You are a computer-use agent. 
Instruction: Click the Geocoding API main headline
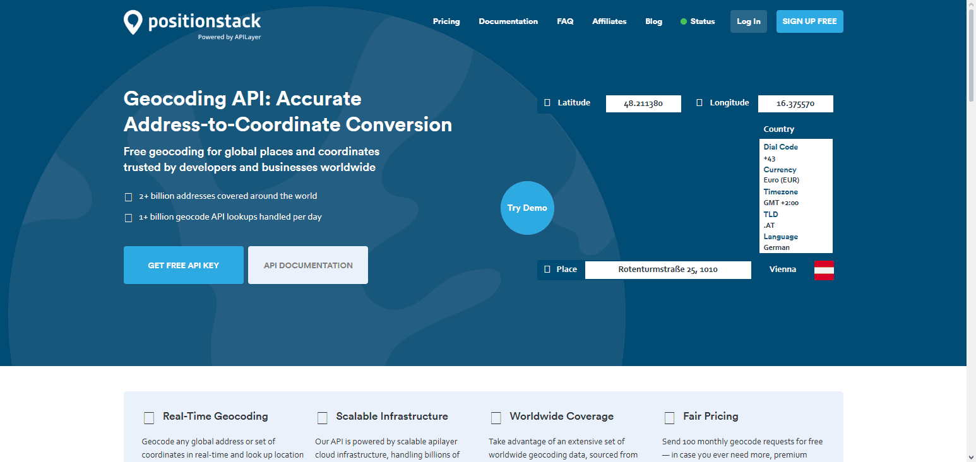[x=288, y=112]
